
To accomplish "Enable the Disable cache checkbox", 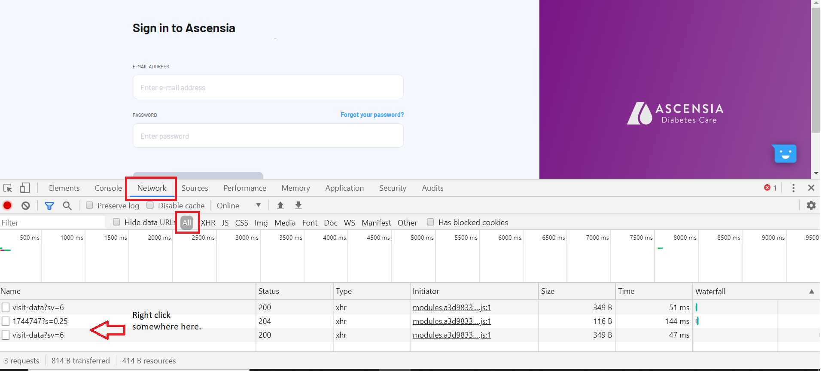I will point(150,205).
